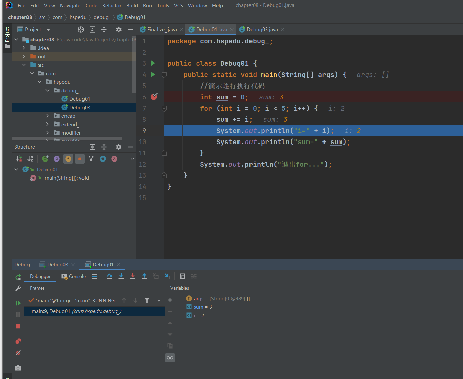Click Show Execution Point lines icon
The image size is (463, 379).
click(x=95, y=276)
